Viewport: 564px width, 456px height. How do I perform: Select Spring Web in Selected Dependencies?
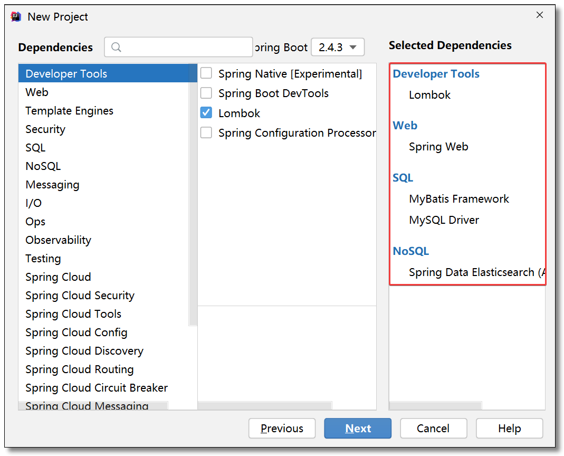(438, 147)
